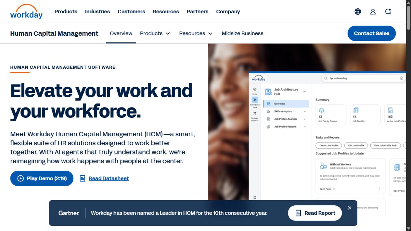Click the scrollbar up arrow

pyautogui.click(x=408, y=3)
